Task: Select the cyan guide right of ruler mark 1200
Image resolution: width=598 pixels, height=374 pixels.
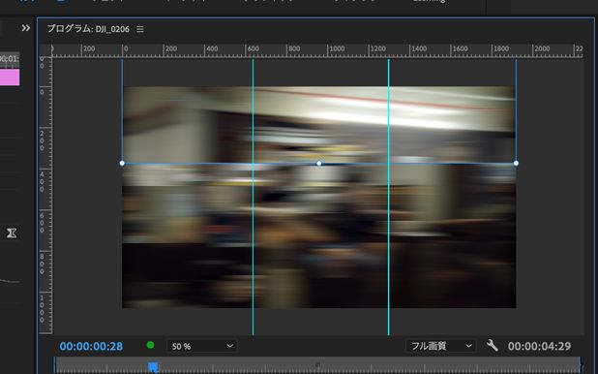Action: (389, 197)
